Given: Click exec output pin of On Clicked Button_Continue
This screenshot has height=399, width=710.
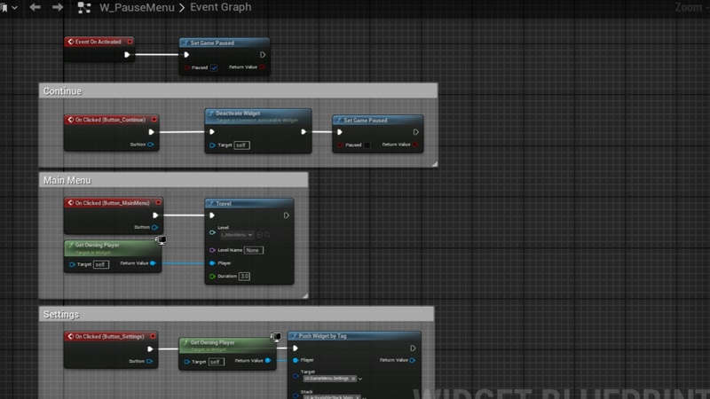Looking at the screenshot, I should point(151,132).
